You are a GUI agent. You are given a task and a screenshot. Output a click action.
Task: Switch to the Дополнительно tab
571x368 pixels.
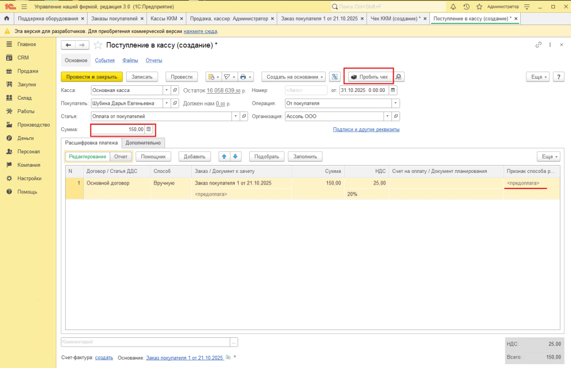(144, 143)
